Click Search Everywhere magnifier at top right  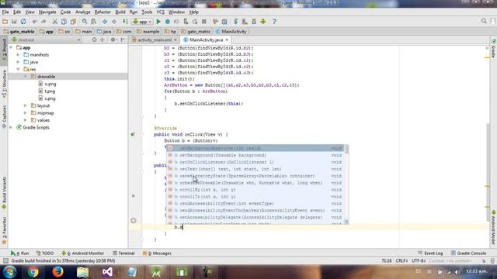click(484, 21)
